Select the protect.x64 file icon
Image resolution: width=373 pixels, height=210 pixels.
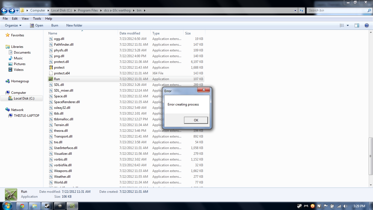coord(51,73)
